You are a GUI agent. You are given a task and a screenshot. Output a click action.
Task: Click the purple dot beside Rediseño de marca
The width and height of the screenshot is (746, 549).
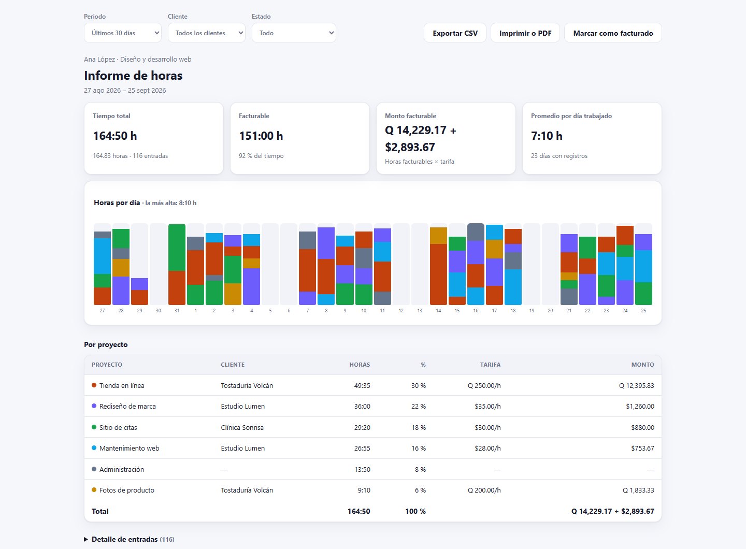[x=94, y=406]
